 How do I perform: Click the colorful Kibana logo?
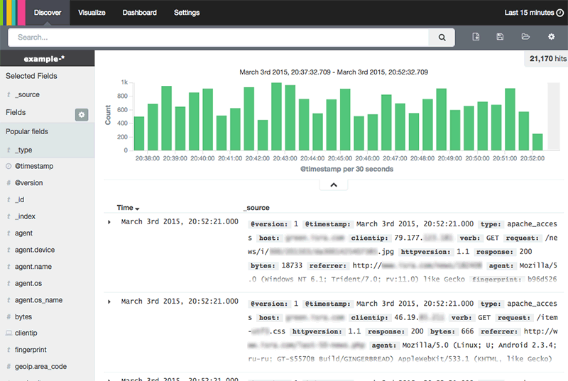coord(13,13)
